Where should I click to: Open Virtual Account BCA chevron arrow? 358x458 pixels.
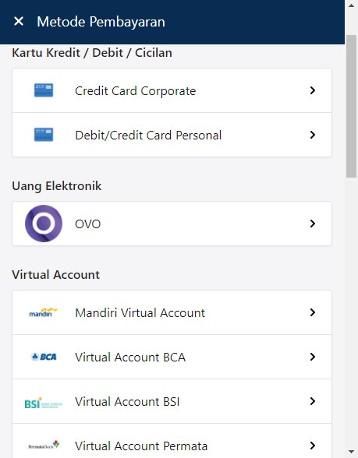coord(312,357)
